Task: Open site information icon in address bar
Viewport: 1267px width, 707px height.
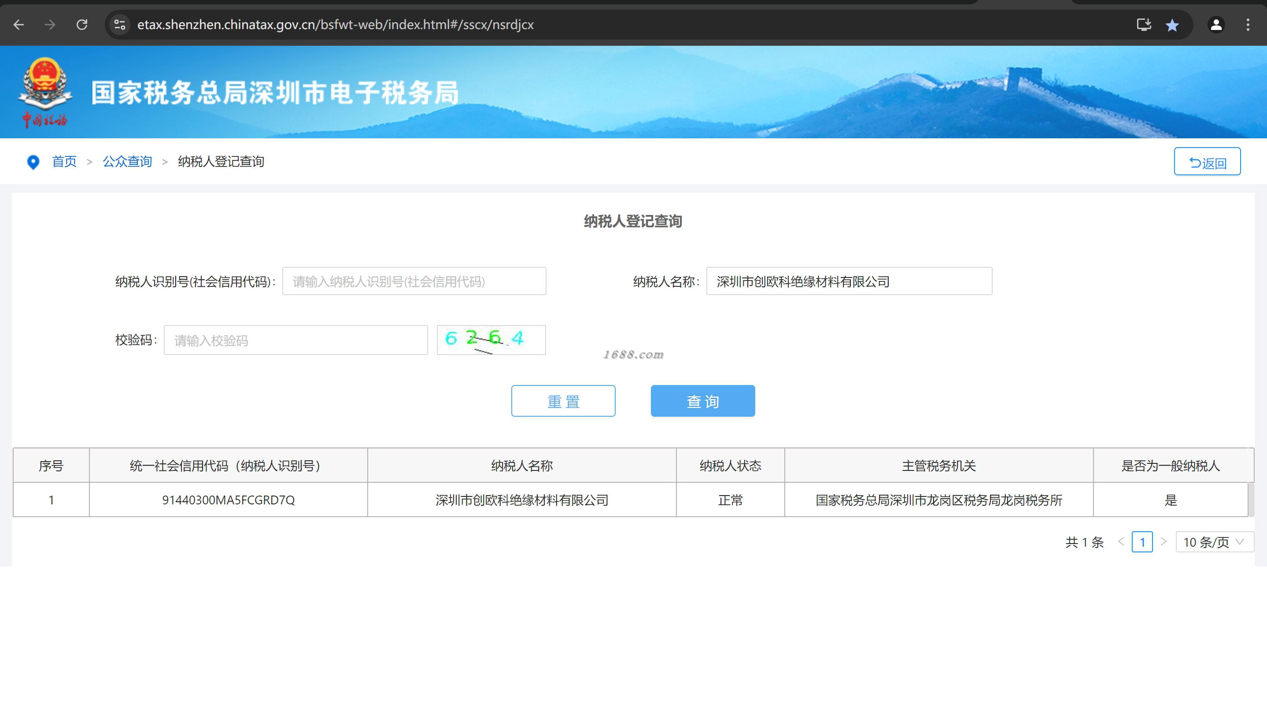Action: click(x=119, y=25)
